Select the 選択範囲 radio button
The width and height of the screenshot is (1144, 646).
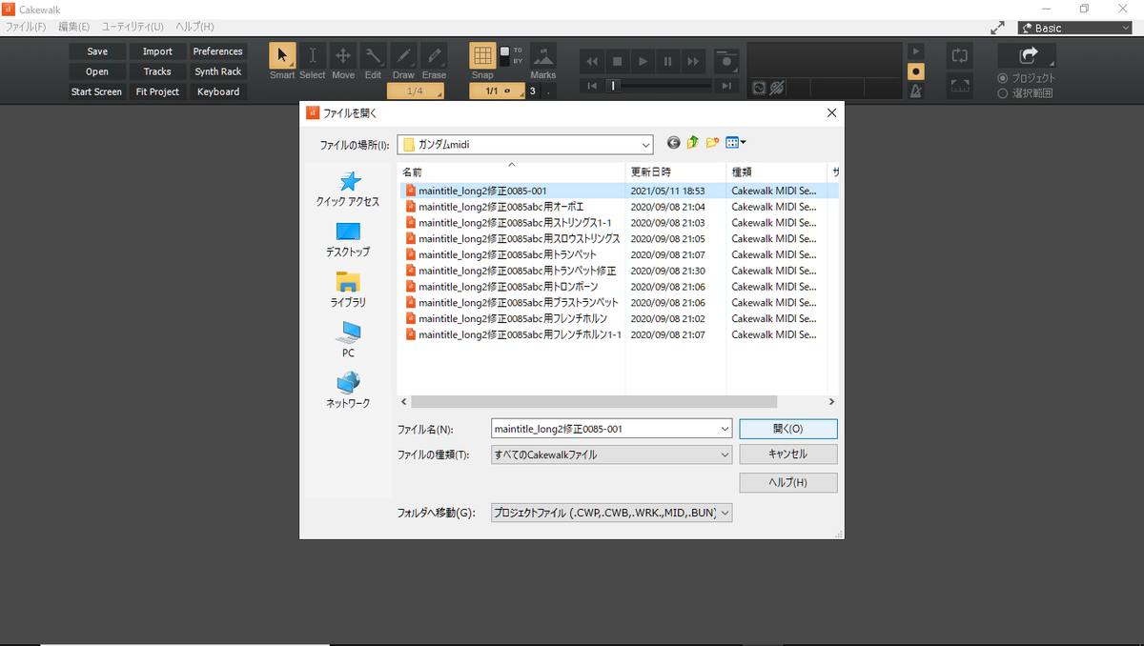[x=1002, y=93]
